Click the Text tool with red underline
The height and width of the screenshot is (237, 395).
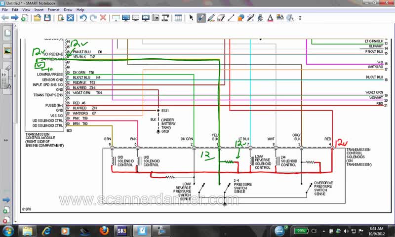click(270, 18)
